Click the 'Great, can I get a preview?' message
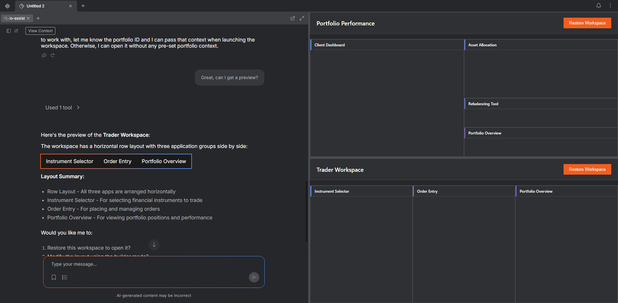 [x=229, y=78]
